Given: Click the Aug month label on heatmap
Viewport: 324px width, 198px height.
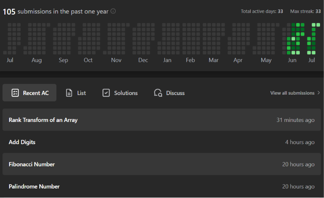Looking at the screenshot, I should pos(36,60).
